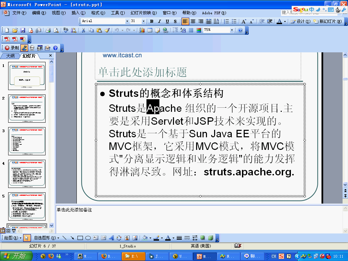Print the presentation with the printer icon
Image resolution: width=348 pixels, height=261 pixels.
pyautogui.click(x=48, y=30)
